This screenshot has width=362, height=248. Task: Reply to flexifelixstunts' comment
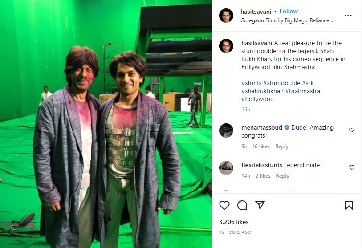(282, 176)
